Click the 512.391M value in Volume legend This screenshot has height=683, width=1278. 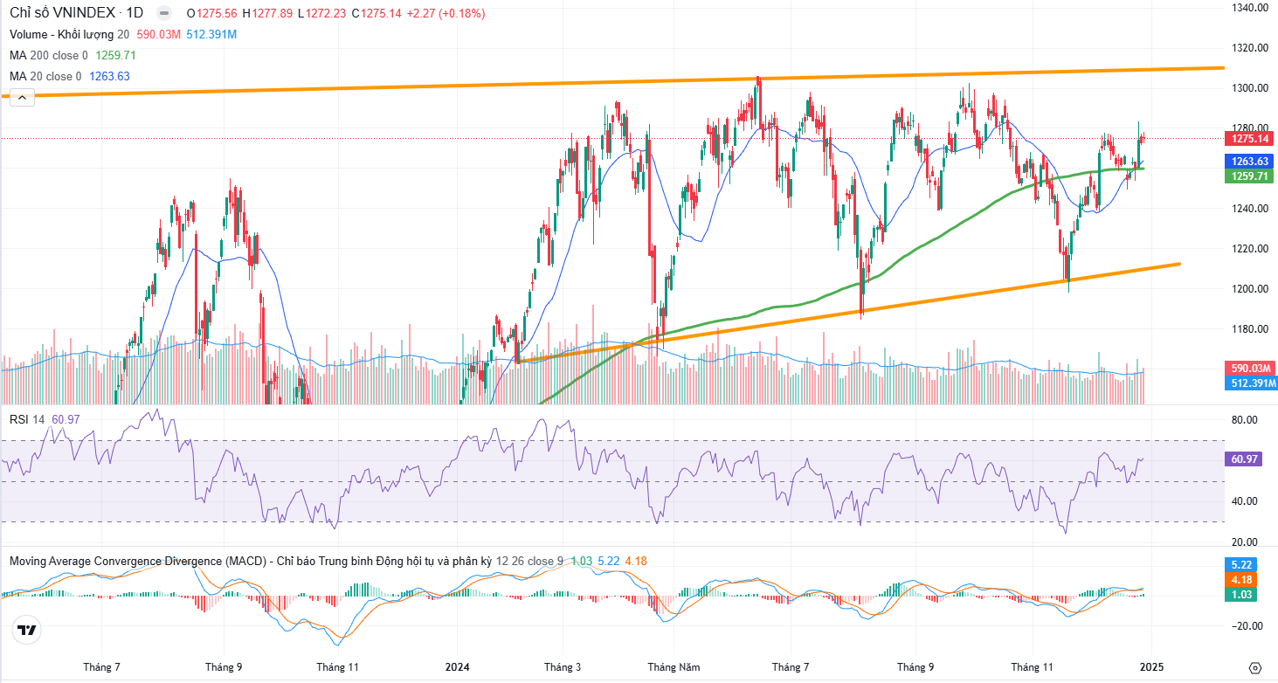pos(211,34)
